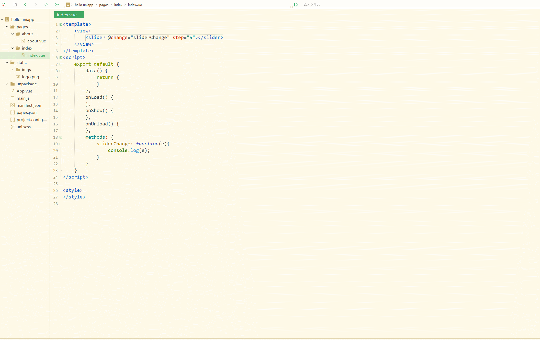
Task: Fold the script block at line 6
Action: (61, 57)
